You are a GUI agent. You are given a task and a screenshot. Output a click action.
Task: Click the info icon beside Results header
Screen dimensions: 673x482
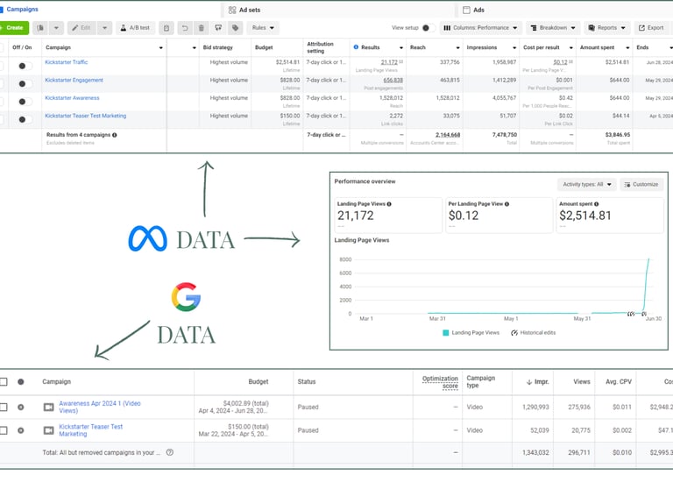coord(356,47)
